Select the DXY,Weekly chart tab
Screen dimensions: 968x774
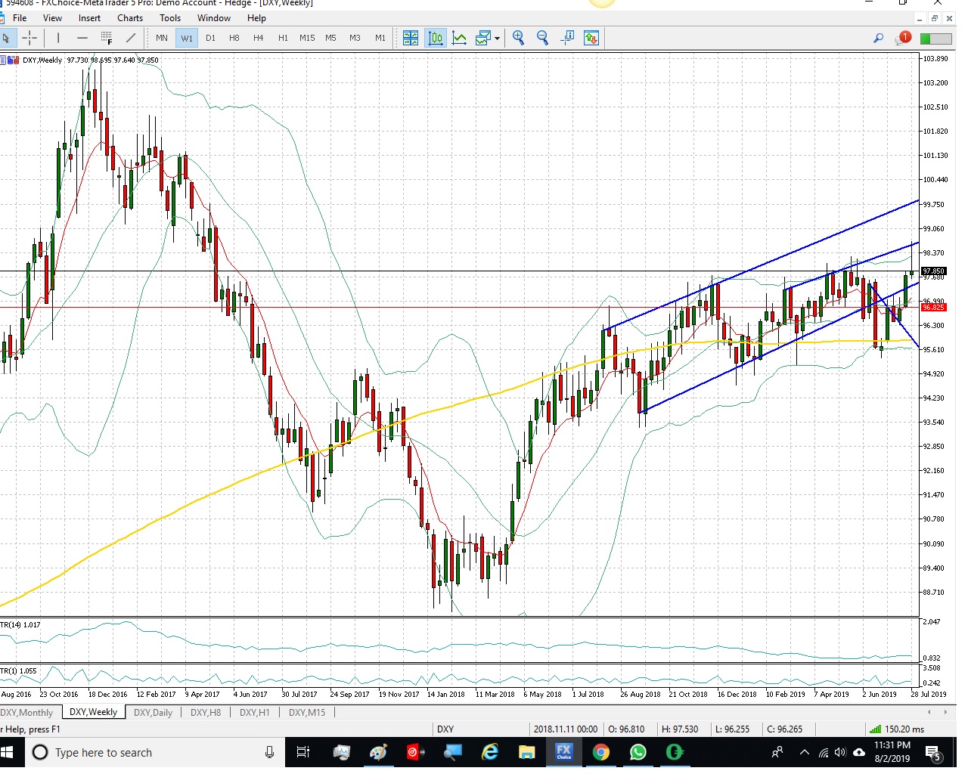point(93,712)
